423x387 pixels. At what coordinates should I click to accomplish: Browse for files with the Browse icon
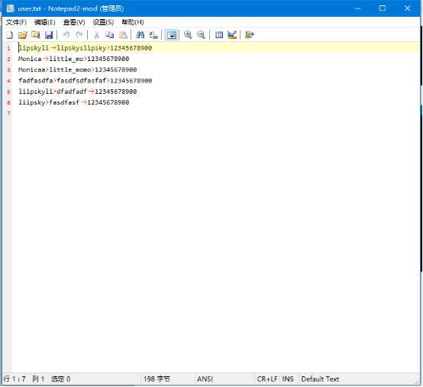[36, 35]
